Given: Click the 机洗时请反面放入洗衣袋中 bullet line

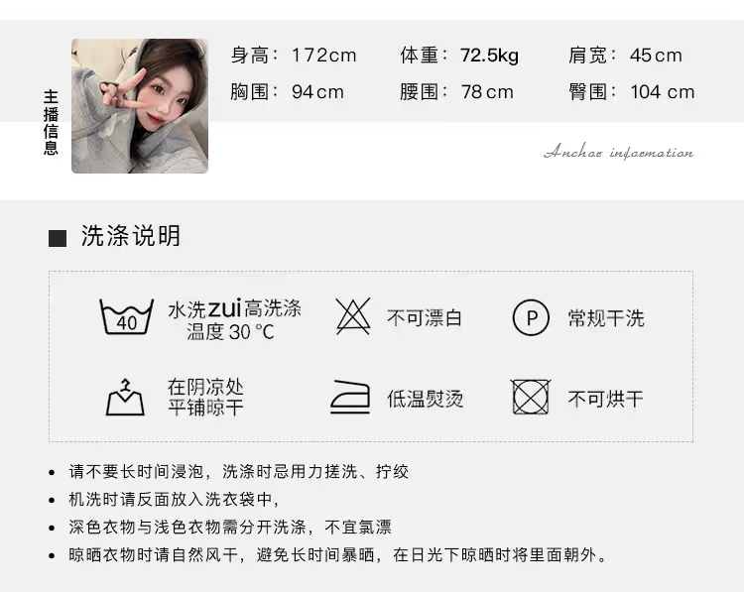Looking at the screenshot, I should [x=175, y=500].
